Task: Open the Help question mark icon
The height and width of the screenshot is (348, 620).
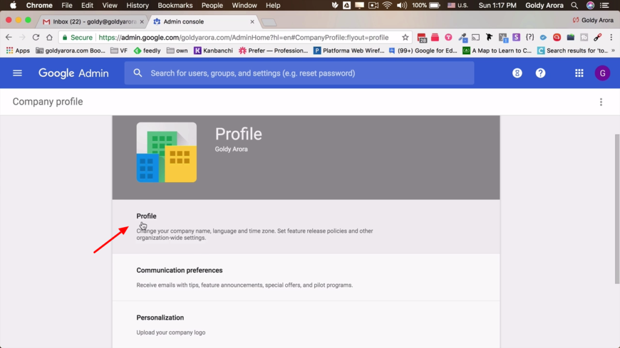Action: pos(540,73)
